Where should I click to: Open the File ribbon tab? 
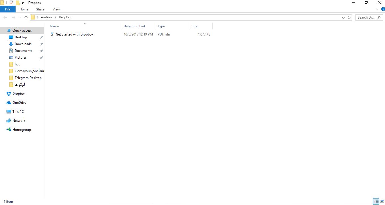[8, 9]
